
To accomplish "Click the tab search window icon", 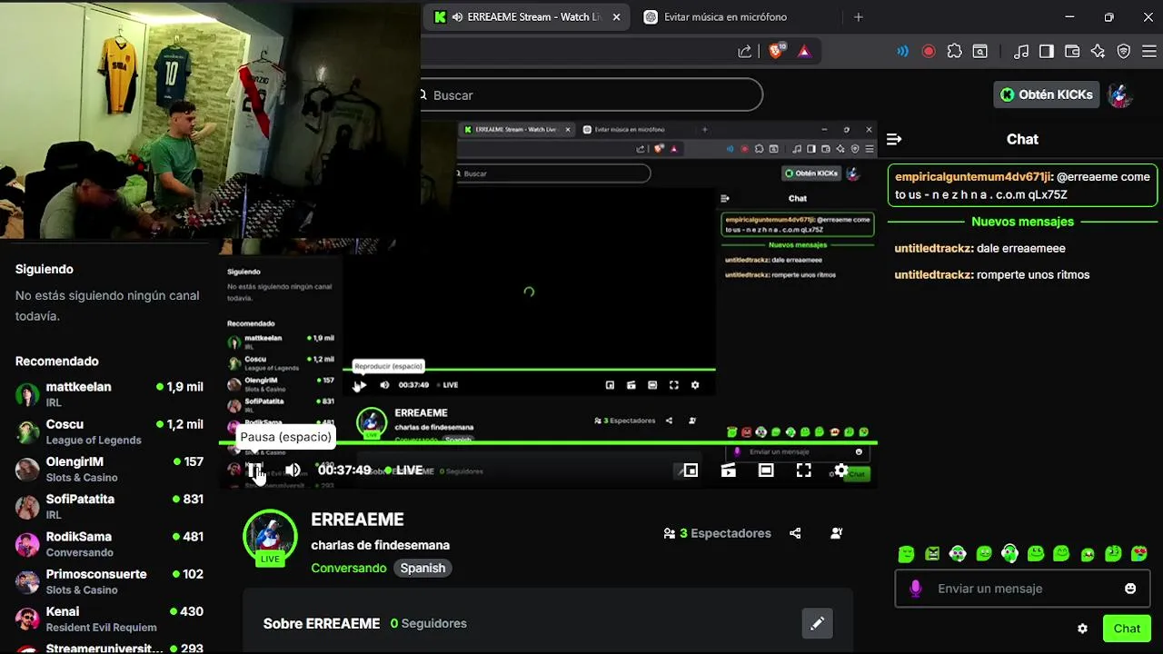I will [980, 52].
